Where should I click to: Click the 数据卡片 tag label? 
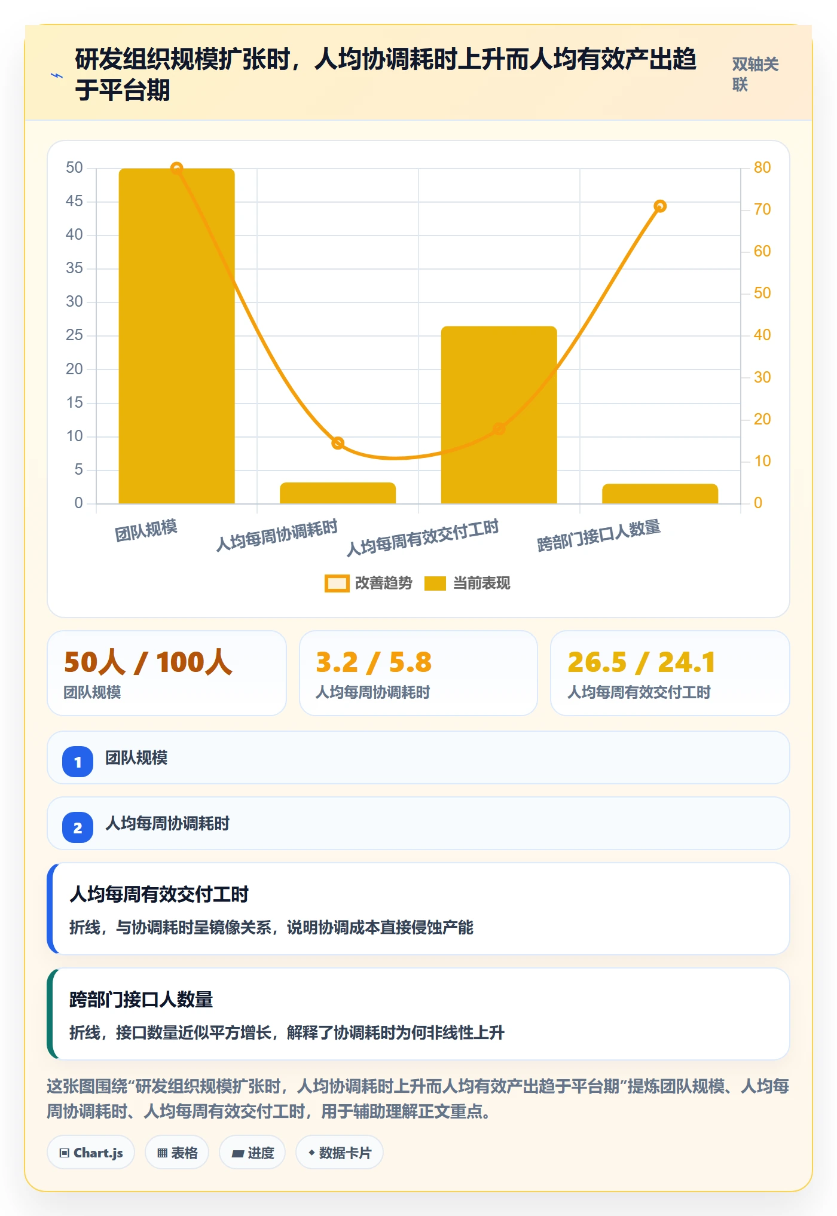point(345,1153)
